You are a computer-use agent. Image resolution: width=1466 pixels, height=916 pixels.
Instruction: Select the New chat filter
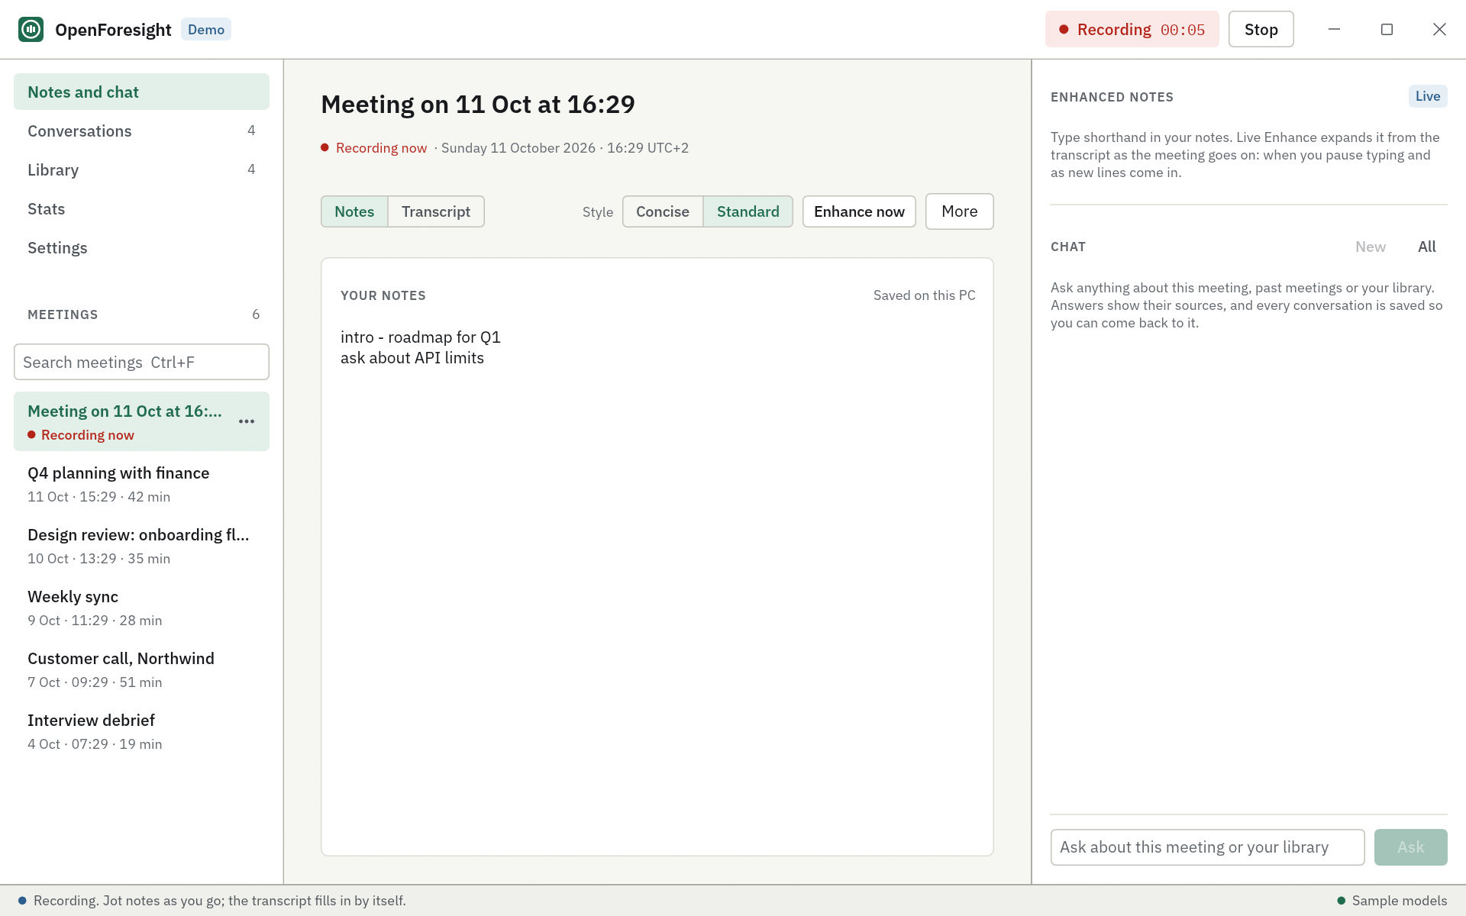[x=1371, y=247]
